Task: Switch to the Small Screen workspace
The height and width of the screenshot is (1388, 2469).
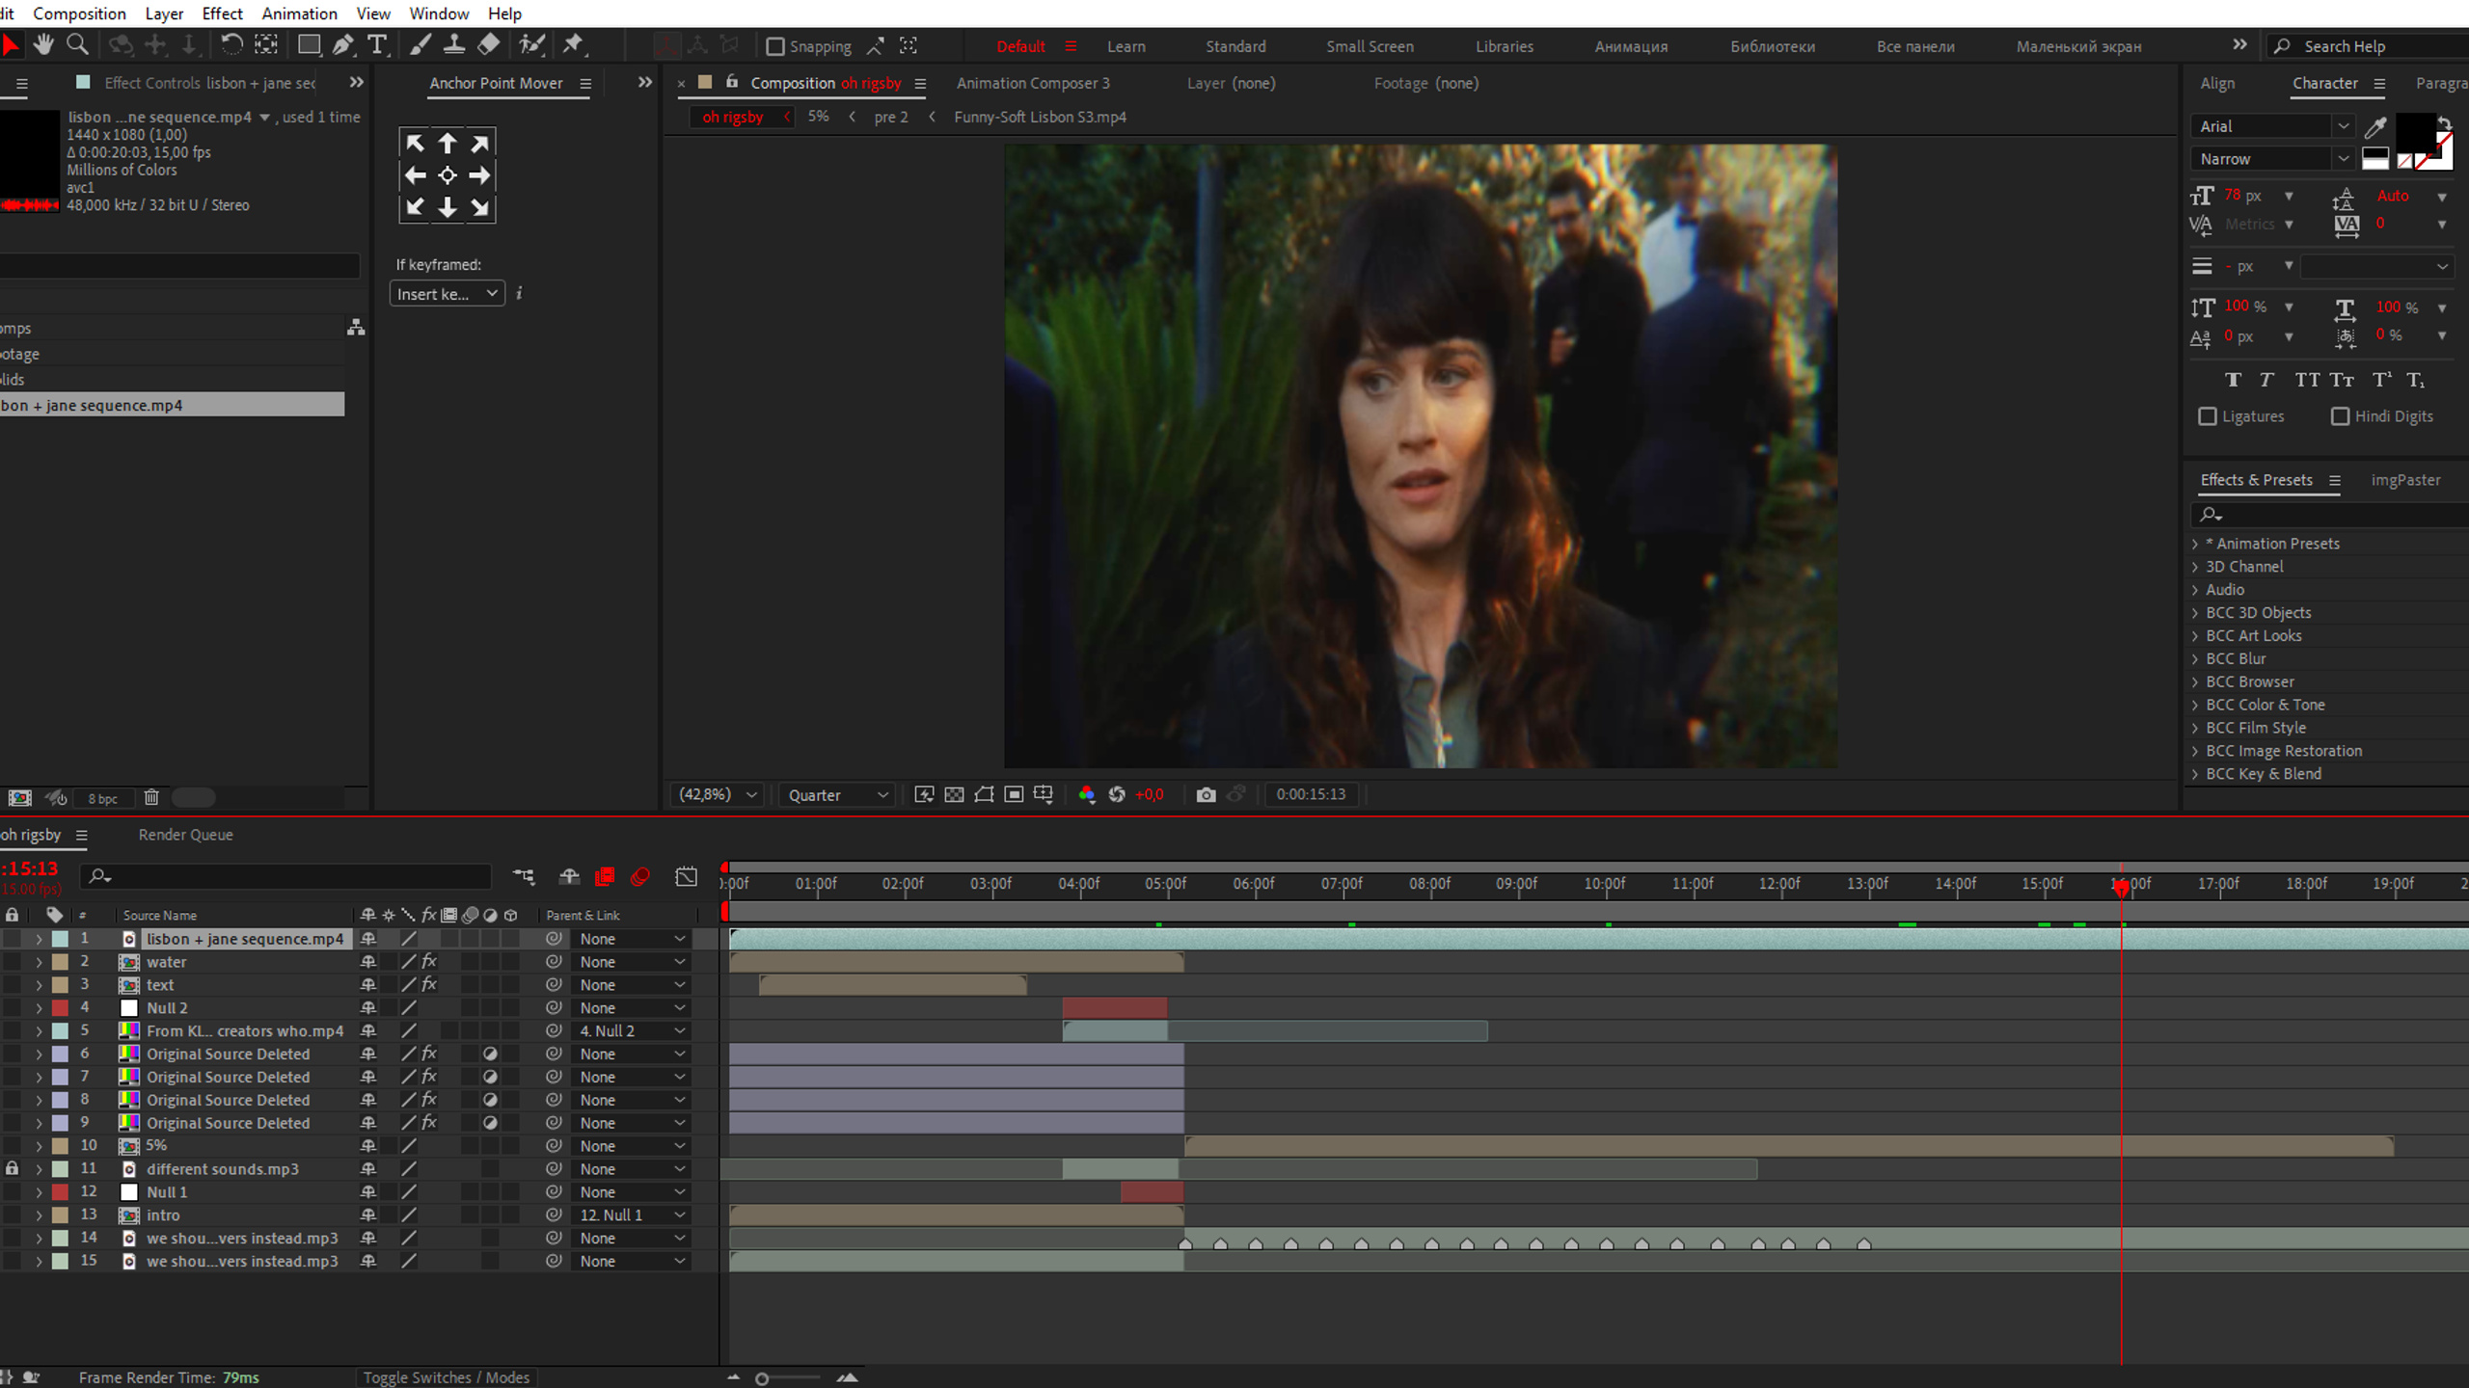Action: 1370,46
